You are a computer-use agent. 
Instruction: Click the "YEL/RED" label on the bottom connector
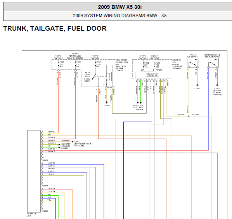(x=51, y=188)
